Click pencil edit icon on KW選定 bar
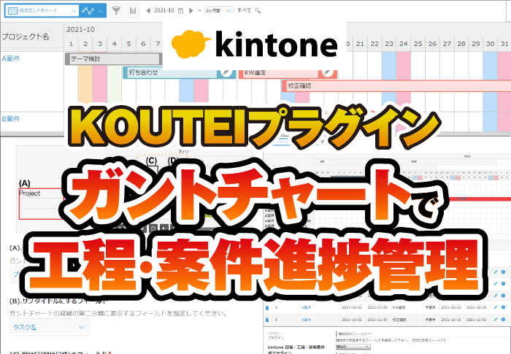This screenshot has height=354, width=511. pyautogui.click(x=328, y=73)
